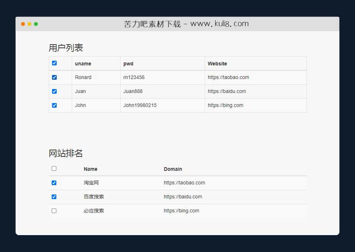
Task: Uncheck the select-all checkbox in 用户列表 header
Action: (x=54, y=63)
